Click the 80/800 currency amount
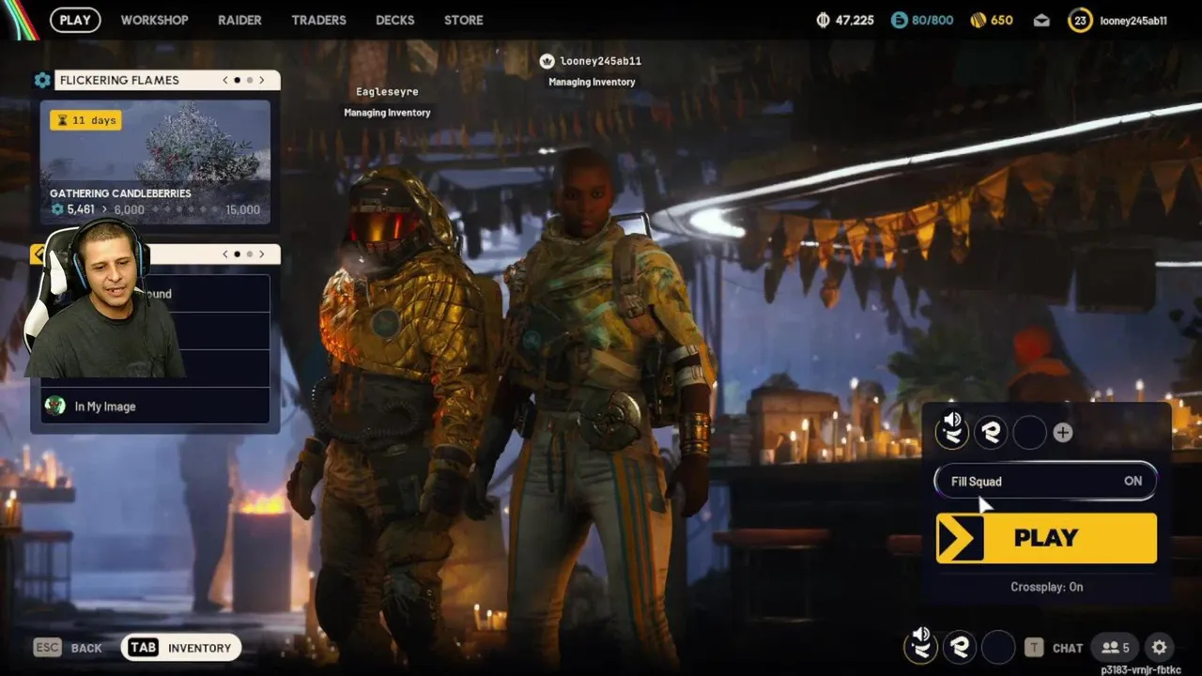Image resolution: width=1202 pixels, height=676 pixels. coord(932,20)
